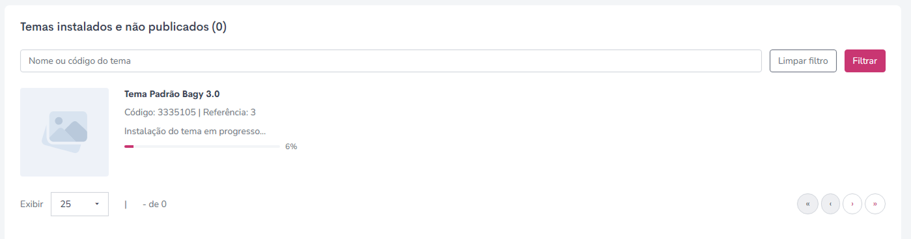The image size is (911, 239).
Task: Select the 'Código: 3335105 | Referência: 3' text
Action: pos(190,112)
